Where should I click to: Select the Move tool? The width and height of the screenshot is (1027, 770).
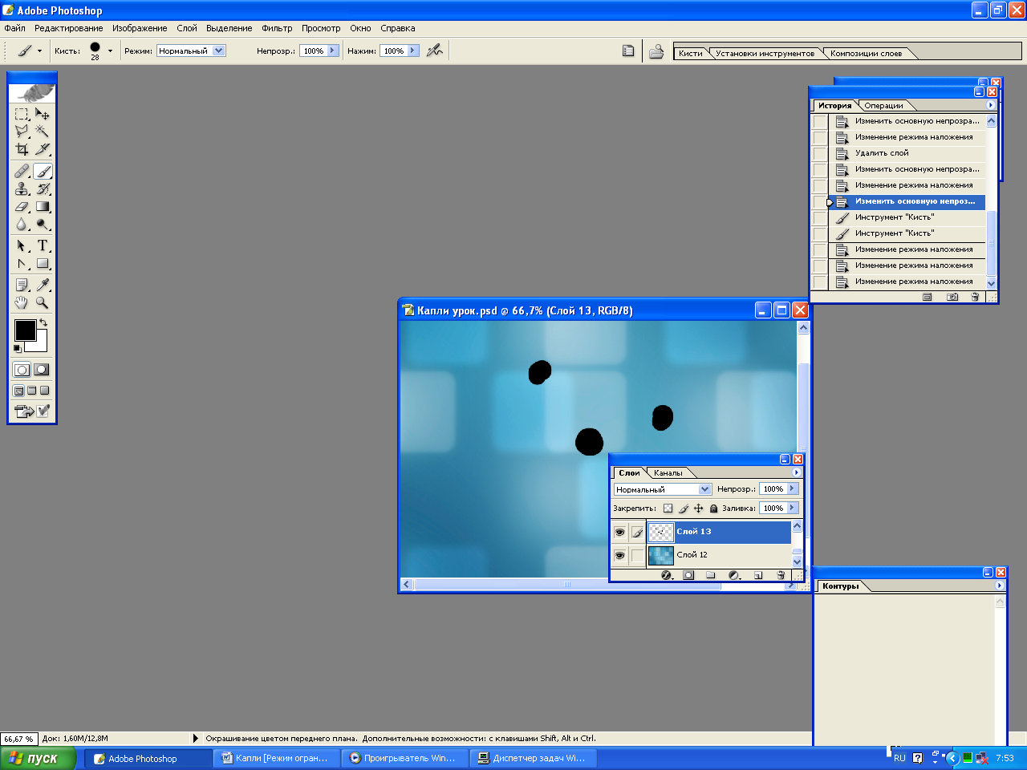click(x=43, y=114)
